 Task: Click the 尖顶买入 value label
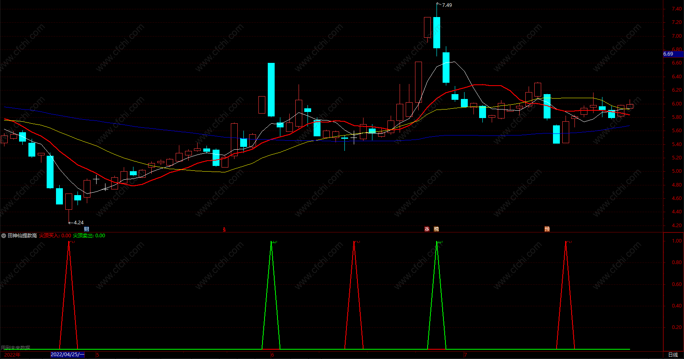pos(55,236)
